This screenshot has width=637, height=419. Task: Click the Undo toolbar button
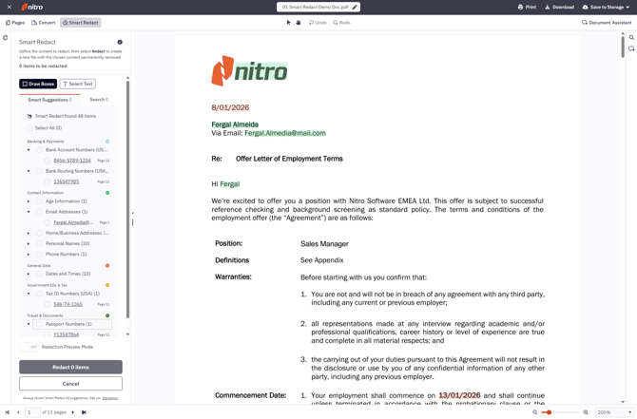[x=318, y=23]
